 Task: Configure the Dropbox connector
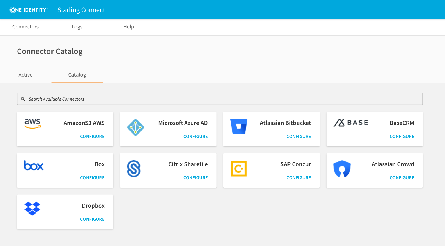92,219
